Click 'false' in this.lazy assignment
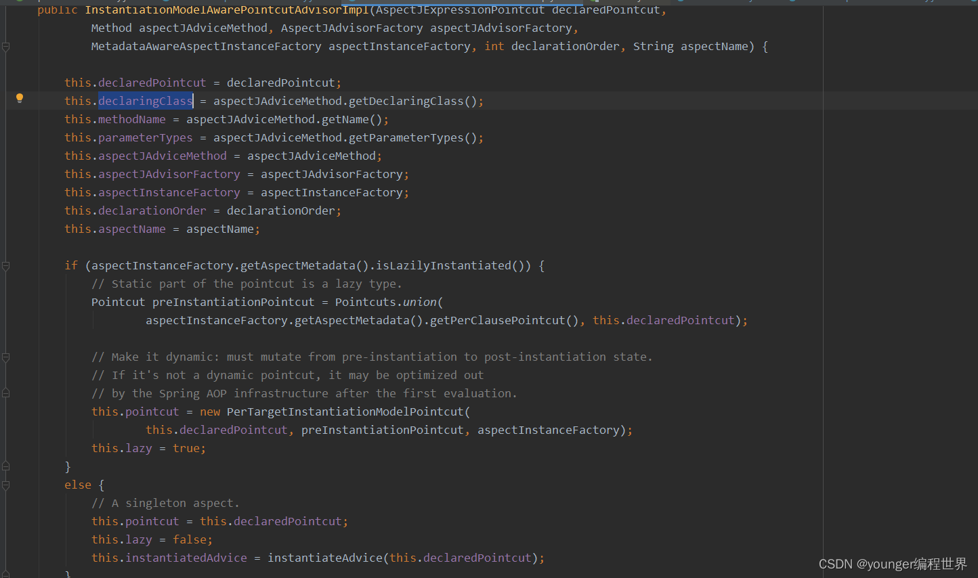The width and height of the screenshot is (978, 578). pyautogui.click(x=190, y=539)
